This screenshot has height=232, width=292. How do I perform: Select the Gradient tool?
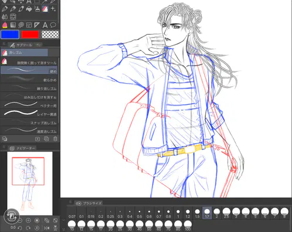coord(13,25)
